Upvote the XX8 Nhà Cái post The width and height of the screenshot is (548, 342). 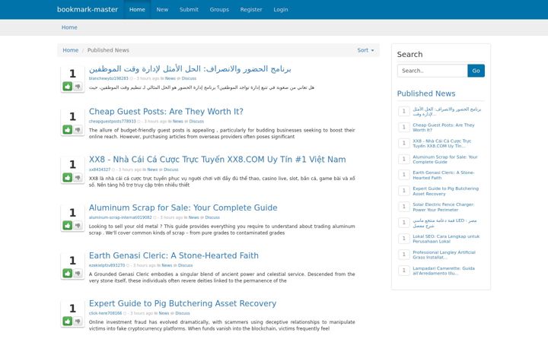(x=68, y=178)
